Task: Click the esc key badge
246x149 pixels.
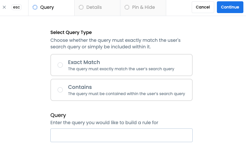Action: click(16, 7)
